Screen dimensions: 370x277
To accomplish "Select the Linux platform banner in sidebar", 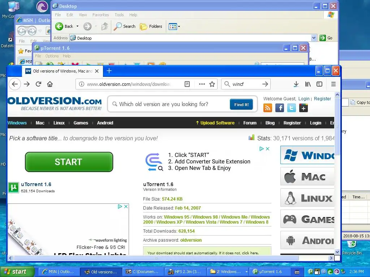I will [x=307, y=198].
